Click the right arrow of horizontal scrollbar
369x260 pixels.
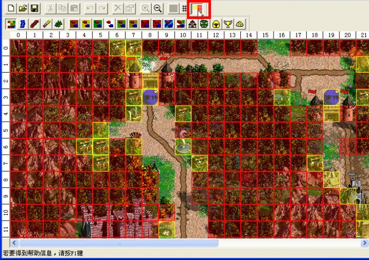pyautogui.click(x=365, y=243)
